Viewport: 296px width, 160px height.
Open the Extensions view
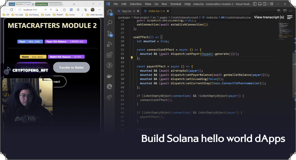point(109,55)
